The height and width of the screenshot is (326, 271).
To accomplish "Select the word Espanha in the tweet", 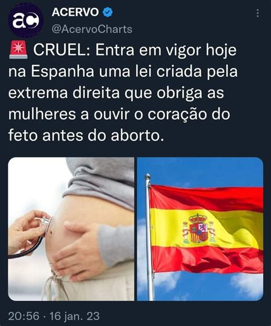I will pyautogui.click(x=63, y=72).
